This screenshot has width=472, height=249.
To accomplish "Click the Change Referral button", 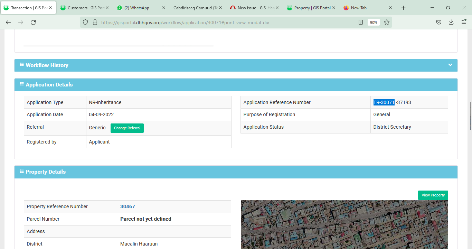I will pyautogui.click(x=127, y=128).
